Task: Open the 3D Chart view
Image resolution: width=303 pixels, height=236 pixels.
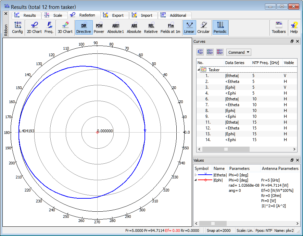Action: [x=65, y=27]
